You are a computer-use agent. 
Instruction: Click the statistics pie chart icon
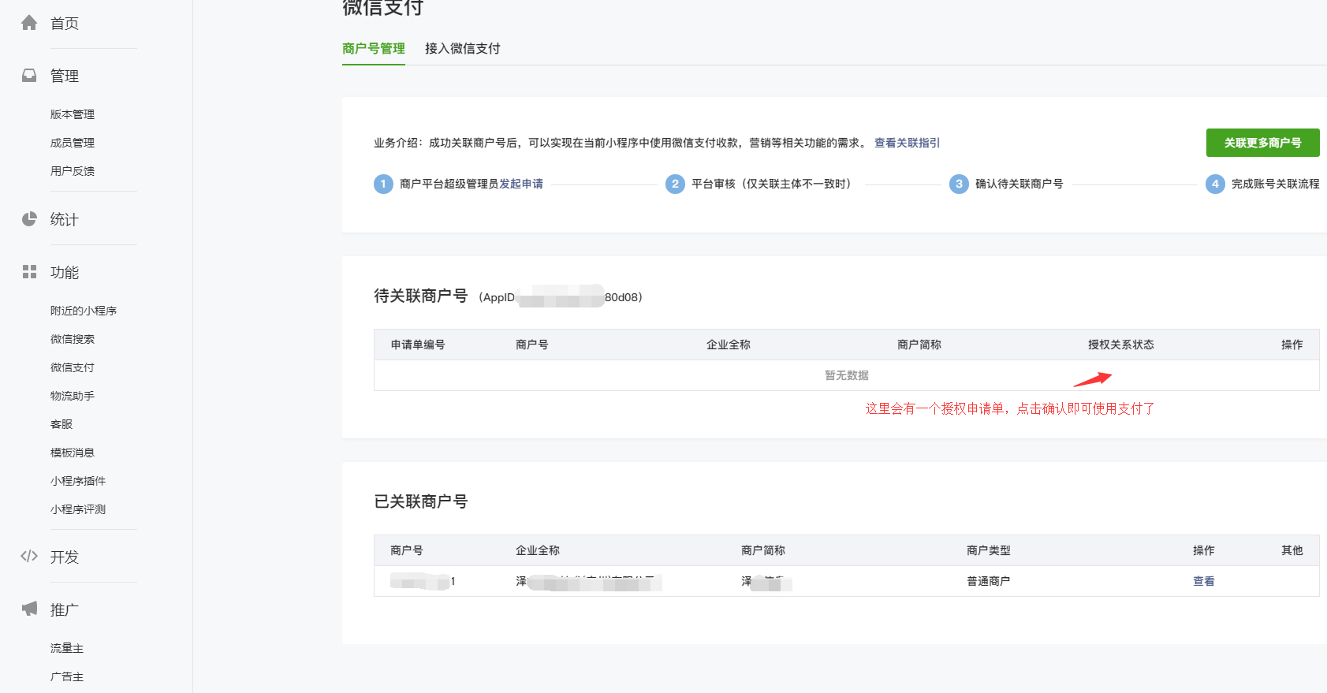[x=29, y=219]
